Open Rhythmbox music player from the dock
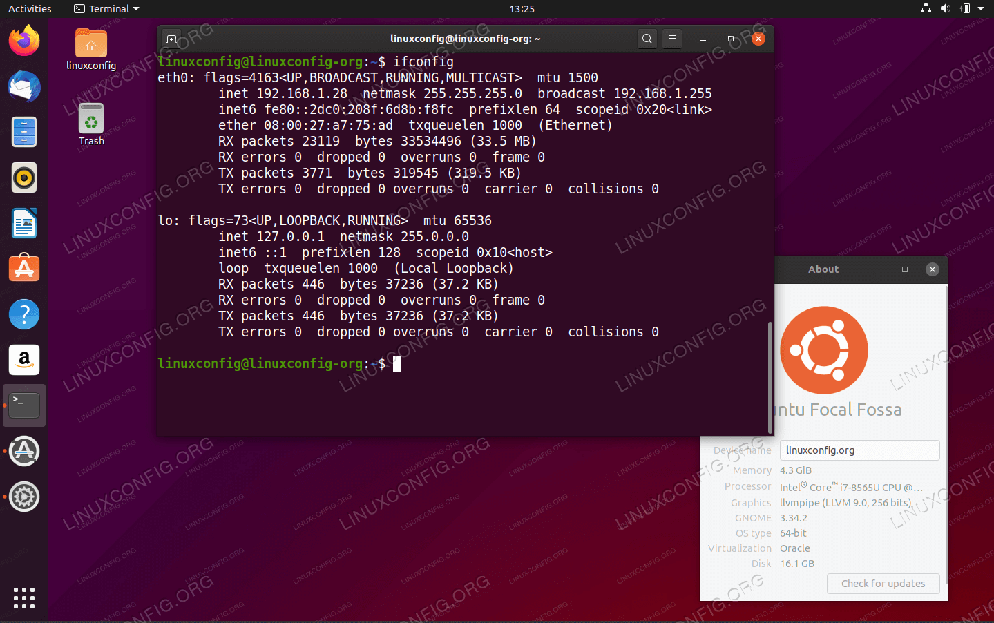Screen dimensions: 994x623 click(23, 178)
